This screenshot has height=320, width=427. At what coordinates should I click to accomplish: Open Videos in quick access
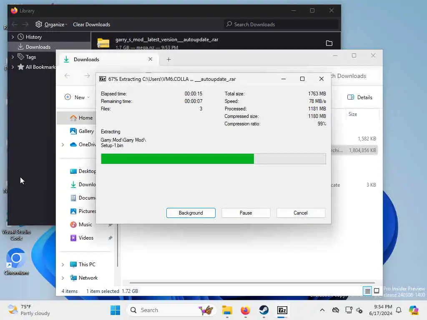[86, 237]
